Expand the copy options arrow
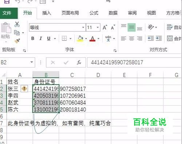 pos(23,33)
